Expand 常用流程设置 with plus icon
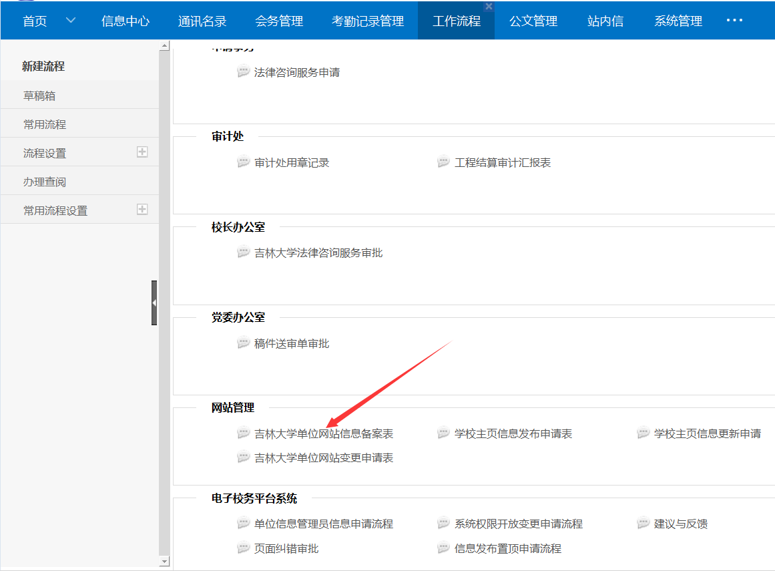This screenshot has width=775, height=571. click(x=142, y=210)
